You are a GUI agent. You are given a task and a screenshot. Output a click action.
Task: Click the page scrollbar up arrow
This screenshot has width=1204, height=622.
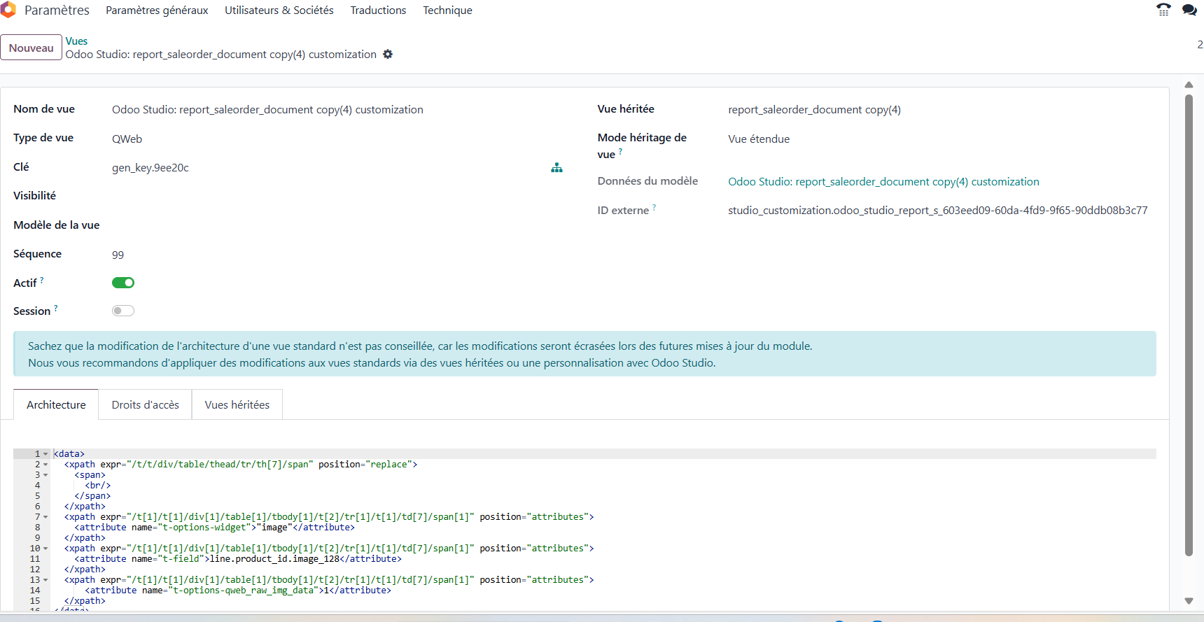(1189, 85)
